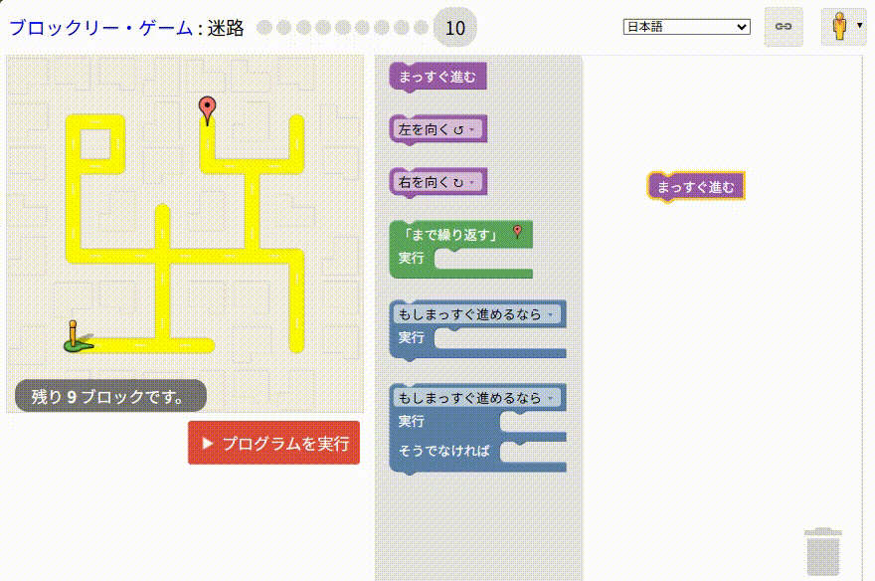Open the 左を向く direction dropdown
The height and width of the screenshot is (581, 875).
click(x=439, y=129)
